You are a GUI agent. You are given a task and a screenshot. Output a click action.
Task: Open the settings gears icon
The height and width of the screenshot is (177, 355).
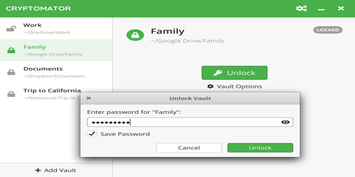(301, 8)
